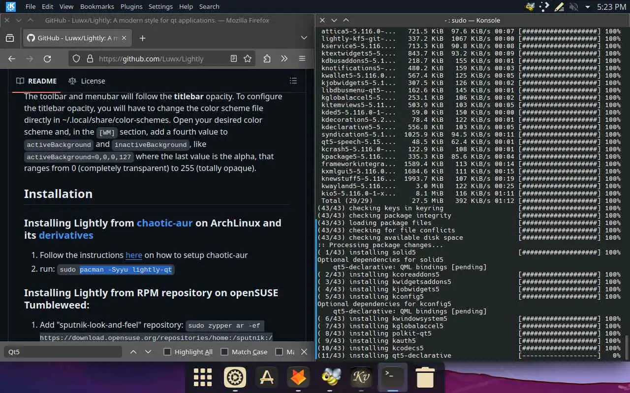Screen dimensions: 630x393
Task: Click the tracking protection shield icon
Action: tap(76, 58)
